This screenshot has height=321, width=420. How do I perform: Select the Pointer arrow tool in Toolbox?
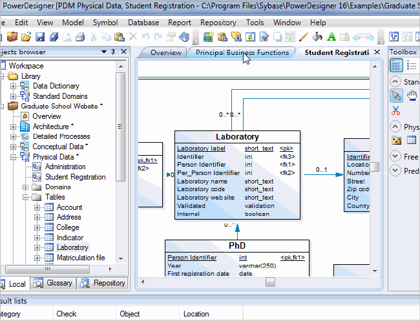pos(396,96)
